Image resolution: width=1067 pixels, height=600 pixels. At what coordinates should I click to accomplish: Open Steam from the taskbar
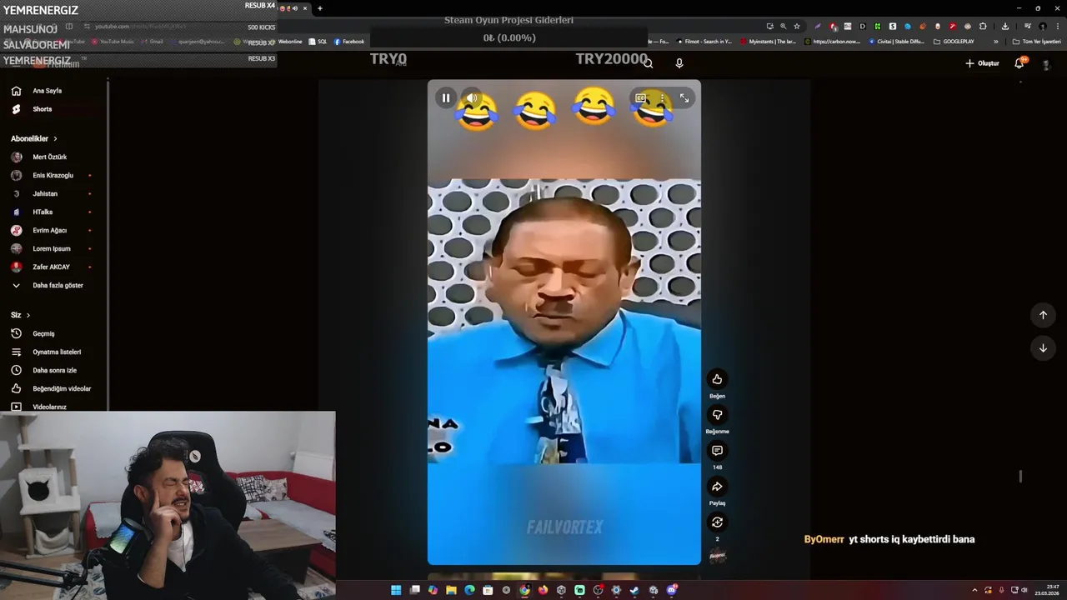pos(634,590)
